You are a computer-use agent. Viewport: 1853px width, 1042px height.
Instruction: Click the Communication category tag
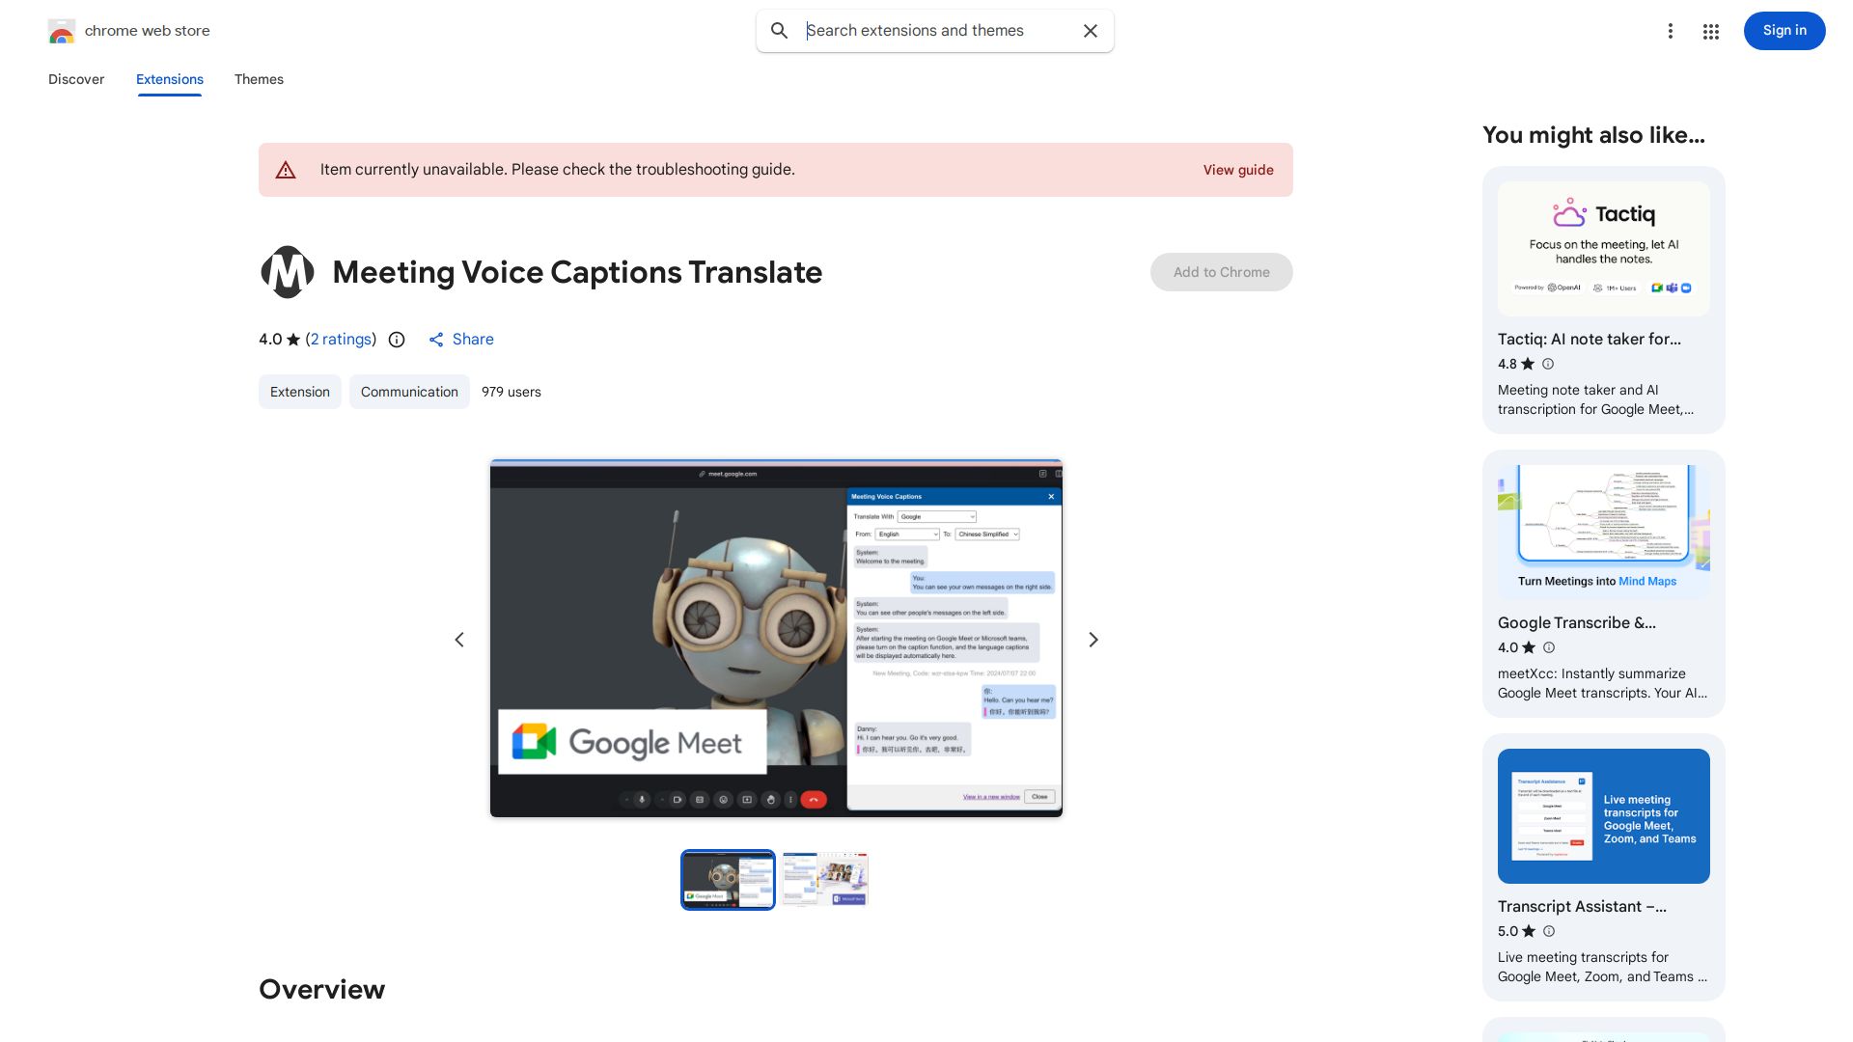(409, 392)
